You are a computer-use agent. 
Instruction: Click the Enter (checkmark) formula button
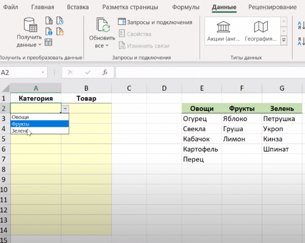[x=88, y=73]
